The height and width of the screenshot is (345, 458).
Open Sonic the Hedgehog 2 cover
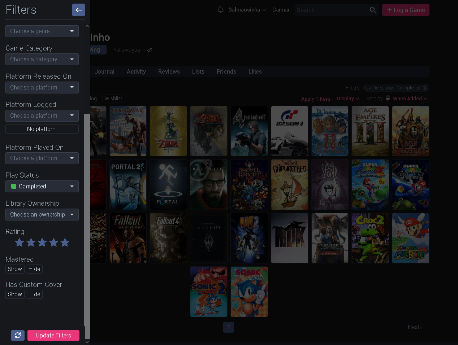209,292
